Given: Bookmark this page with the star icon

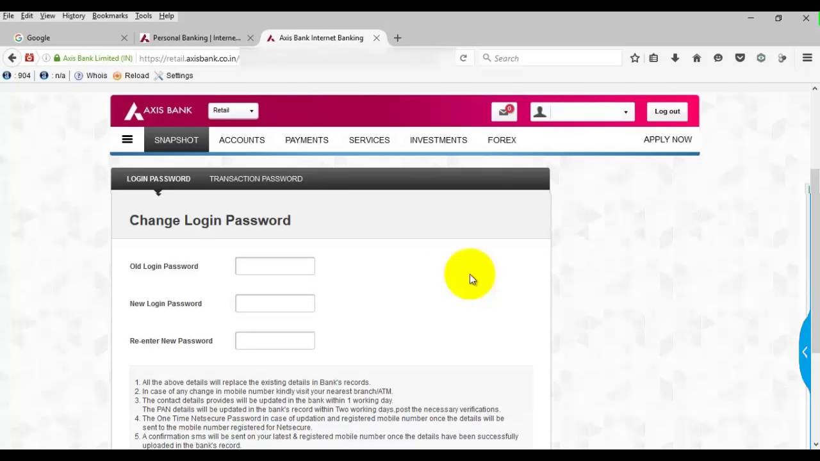Looking at the screenshot, I should [x=635, y=58].
